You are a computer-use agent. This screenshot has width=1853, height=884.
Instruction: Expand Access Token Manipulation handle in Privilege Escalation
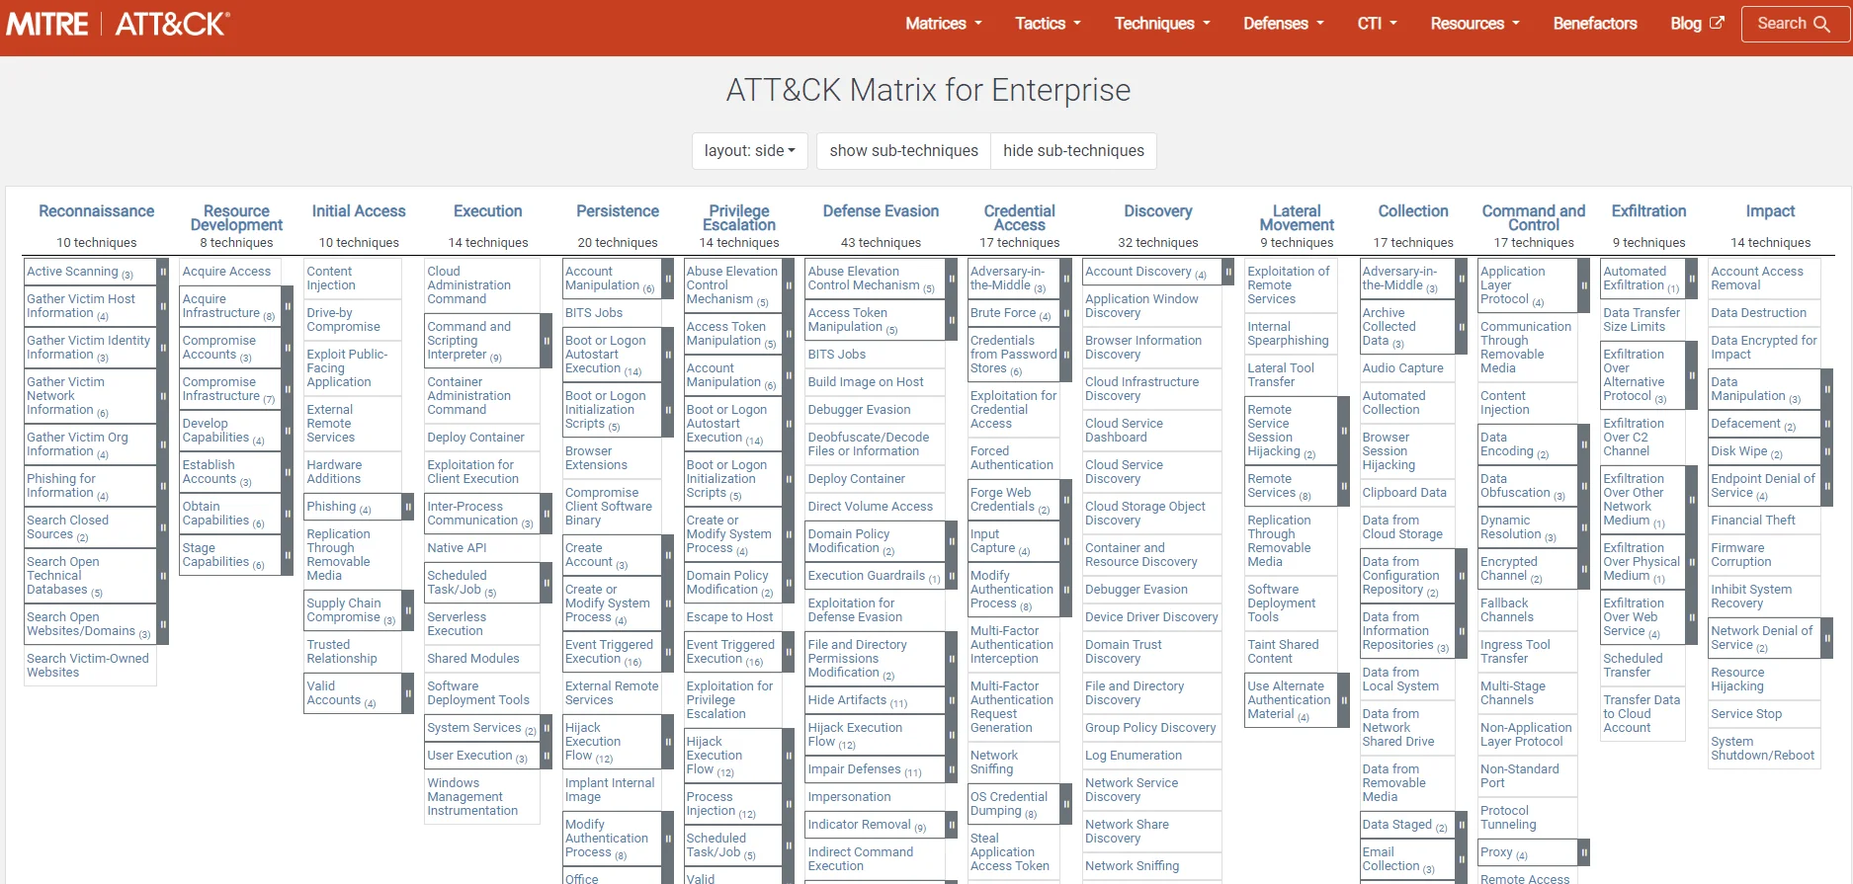pos(788,334)
